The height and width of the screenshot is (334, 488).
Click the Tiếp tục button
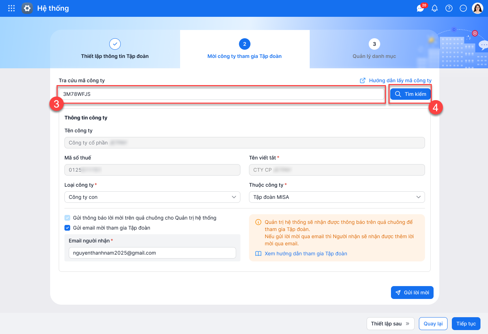tap(466, 324)
